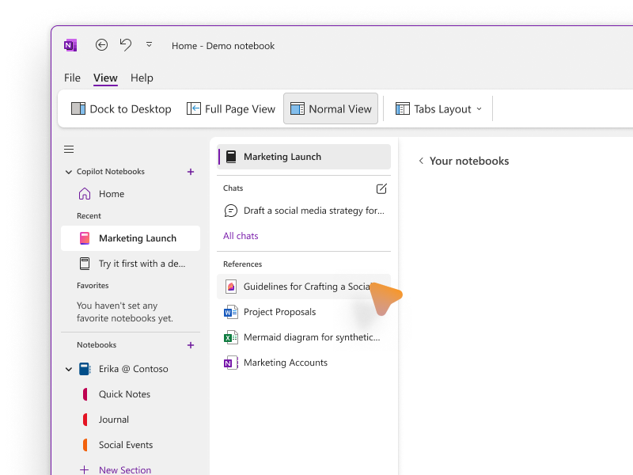Switch to Full Page View
Image resolution: width=633 pixels, height=475 pixels.
pos(230,108)
